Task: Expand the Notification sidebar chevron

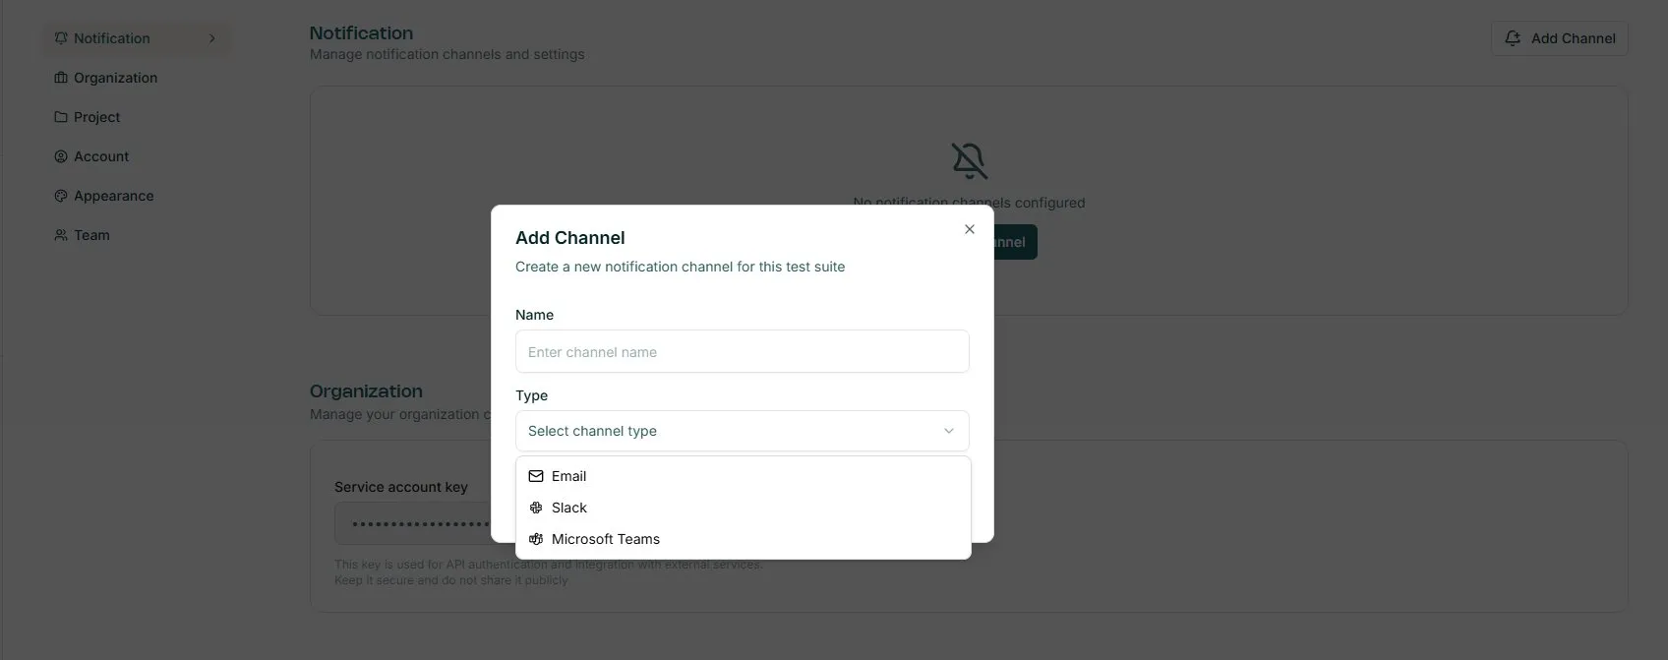Action: 211,38
